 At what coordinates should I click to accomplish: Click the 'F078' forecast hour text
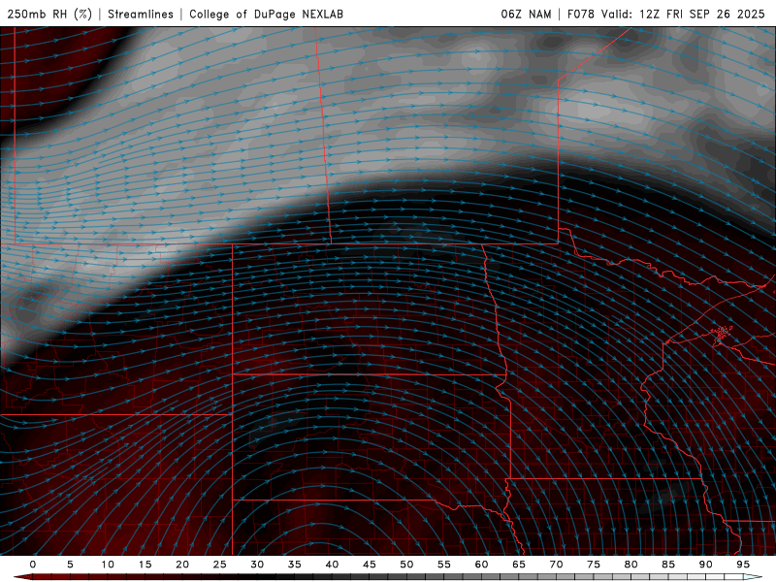point(581,15)
